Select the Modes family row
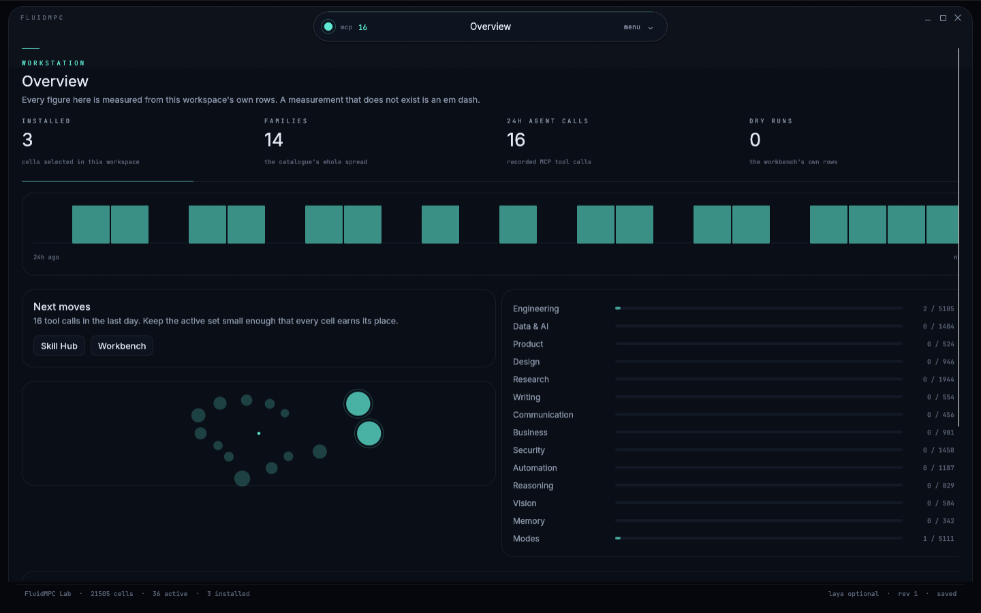This screenshot has height=613, width=981. pos(734,539)
